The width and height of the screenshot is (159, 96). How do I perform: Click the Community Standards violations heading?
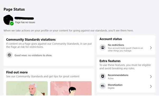coord(31,39)
